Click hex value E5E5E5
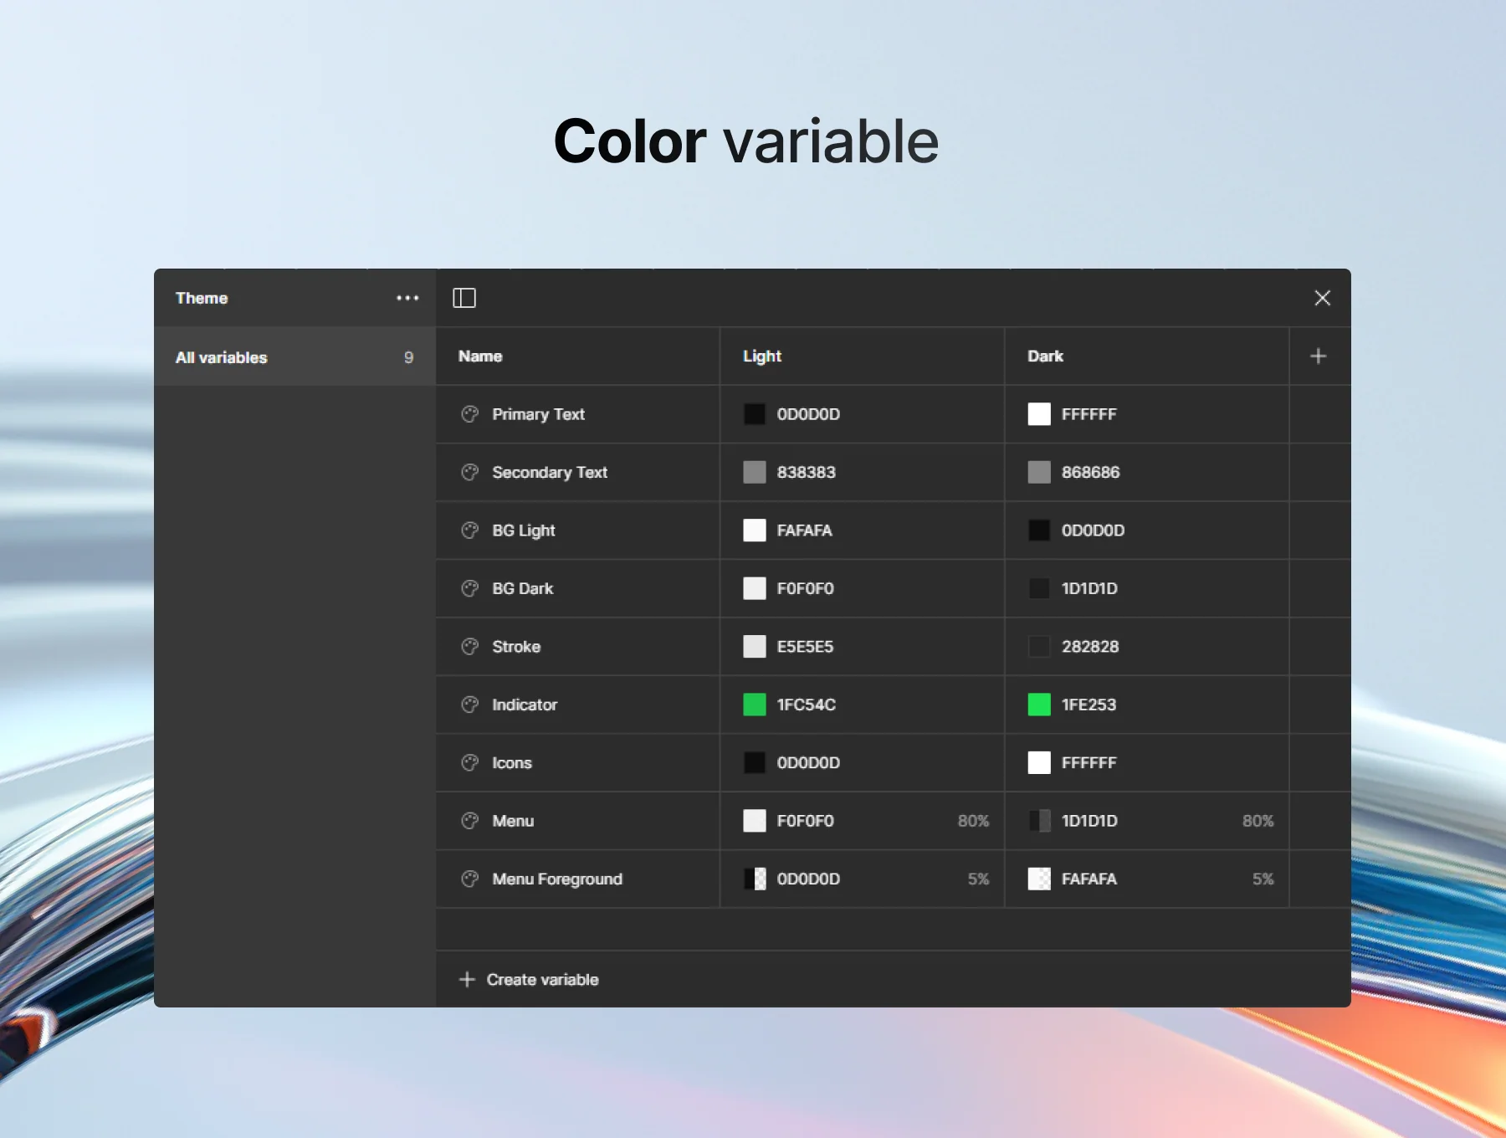Image resolution: width=1506 pixels, height=1138 pixels. [805, 647]
